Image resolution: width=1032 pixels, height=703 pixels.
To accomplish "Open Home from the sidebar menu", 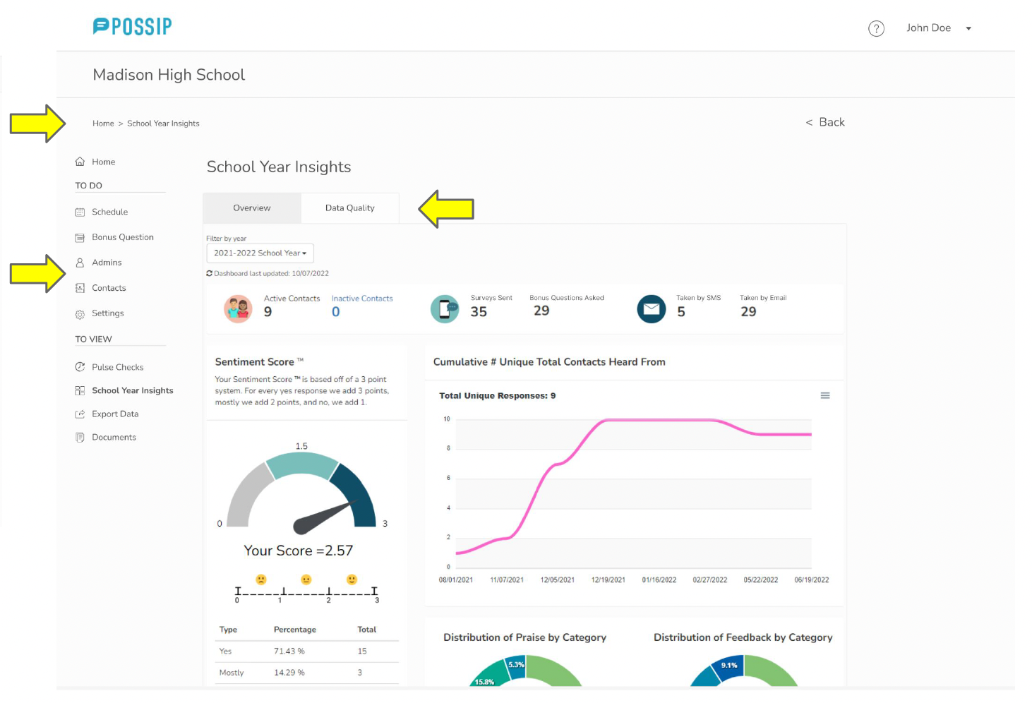I will click(x=104, y=162).
